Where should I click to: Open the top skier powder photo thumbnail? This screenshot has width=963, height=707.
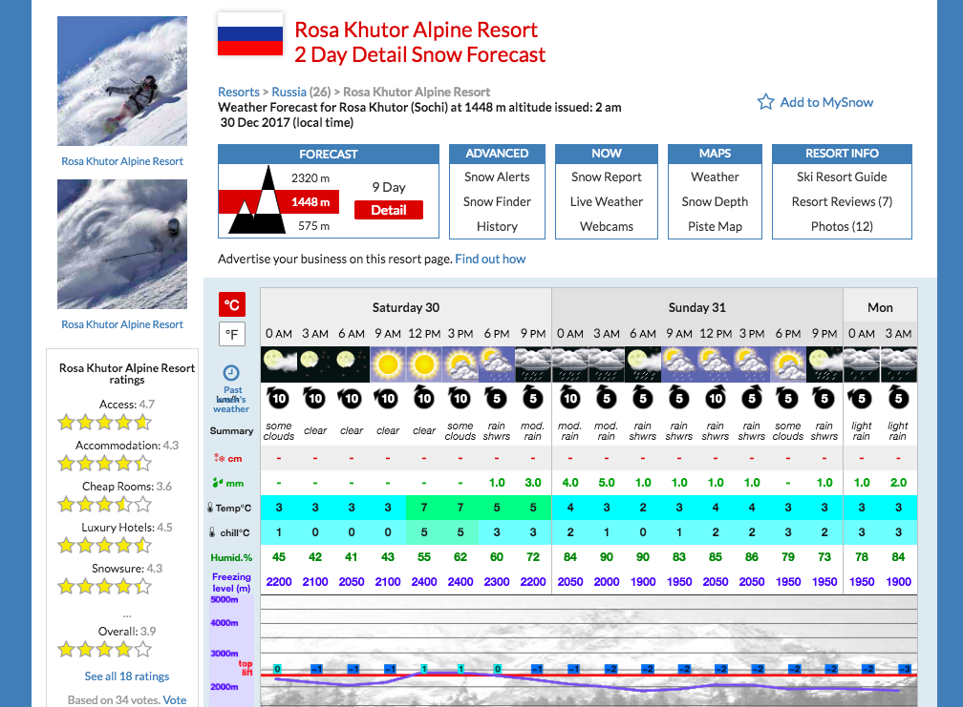122,81
